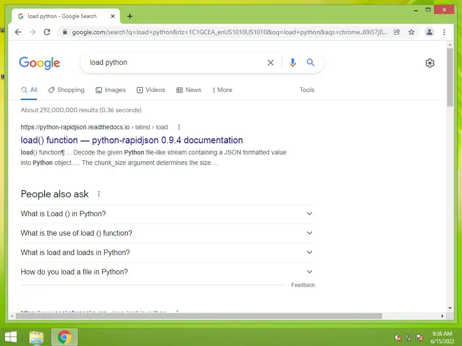Open Google settings gear icon
The width and height of the screenshot is (462, 346).
click(430, 63)
